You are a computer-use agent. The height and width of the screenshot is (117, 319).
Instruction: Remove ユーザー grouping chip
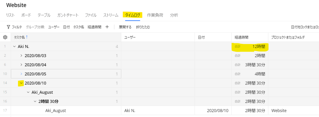click(54, 27)
